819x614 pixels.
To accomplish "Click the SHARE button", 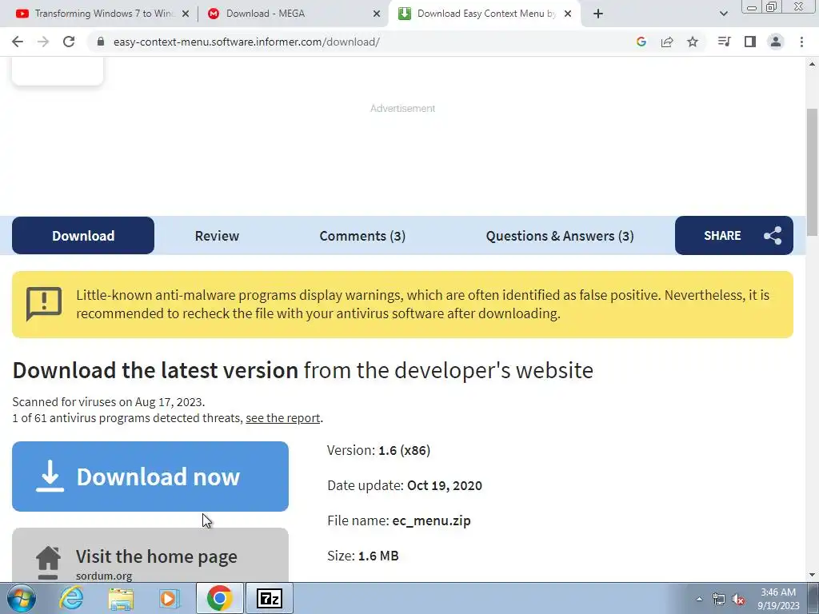I will (734, 236).
